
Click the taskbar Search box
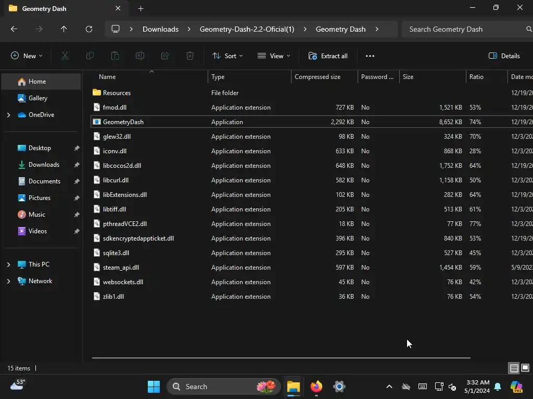click(x=223, y=387)
